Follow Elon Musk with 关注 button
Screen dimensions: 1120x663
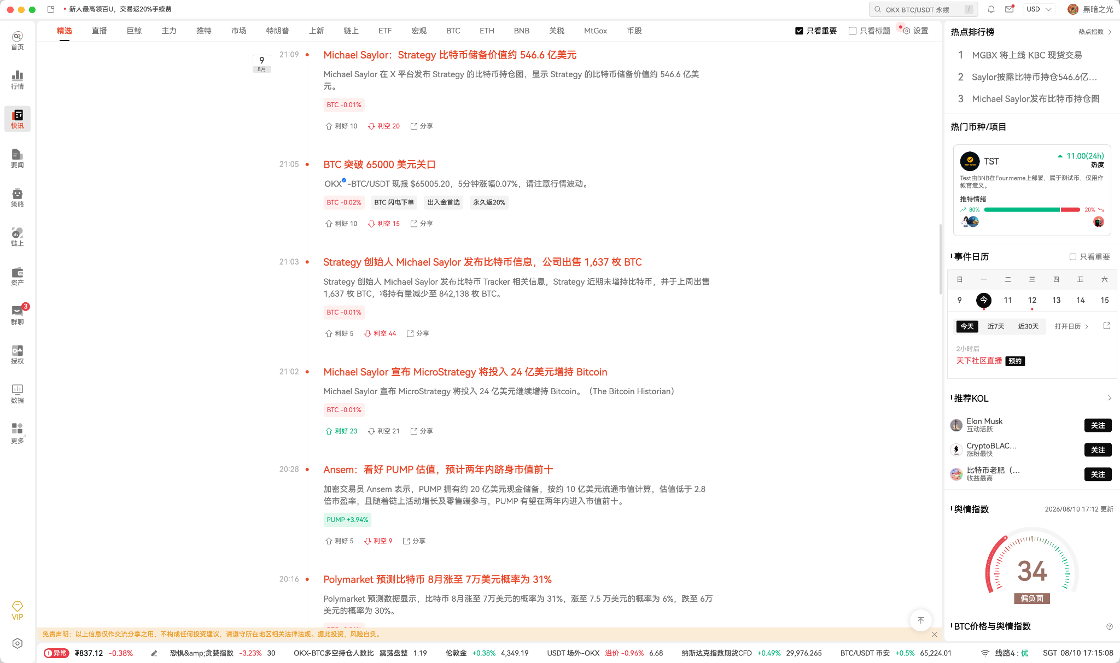(1098, 426)
